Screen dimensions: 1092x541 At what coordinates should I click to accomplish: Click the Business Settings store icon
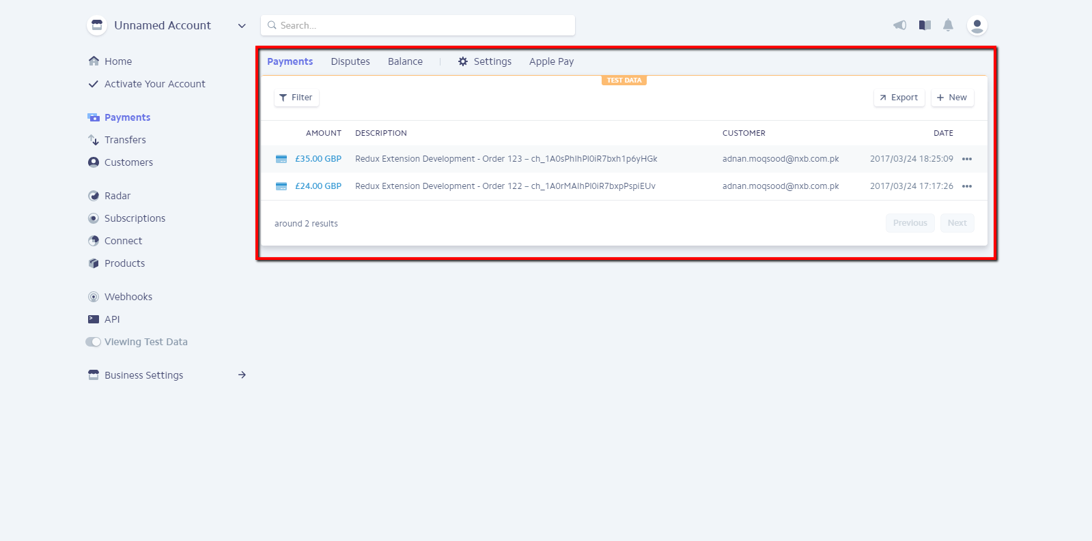[x=94, y=375]
